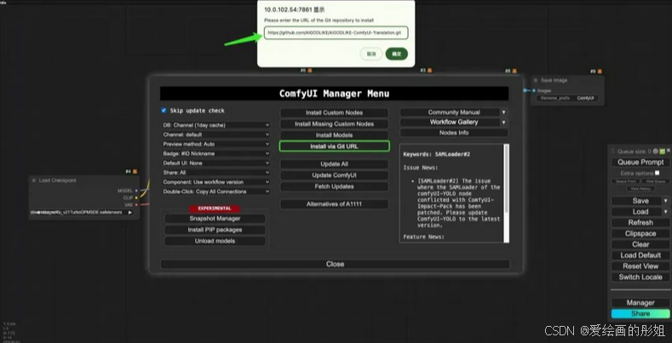This screenshot has width=672, height=343.
Task: Click the small View History button
Action: (x=640, y=188)
